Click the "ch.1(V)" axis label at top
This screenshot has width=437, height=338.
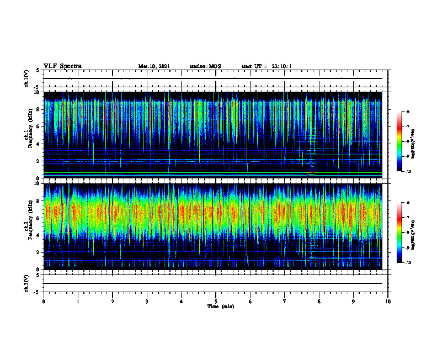(x=26, y=78)
